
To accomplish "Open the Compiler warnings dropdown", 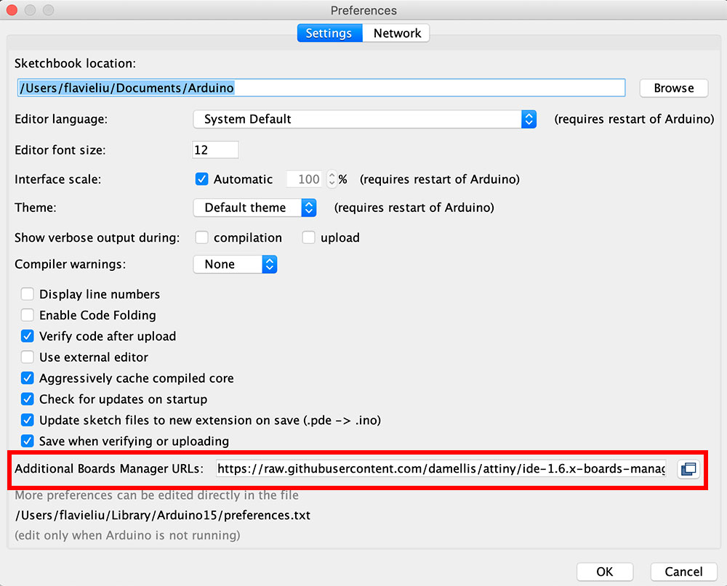I will (x=235, y=264).
